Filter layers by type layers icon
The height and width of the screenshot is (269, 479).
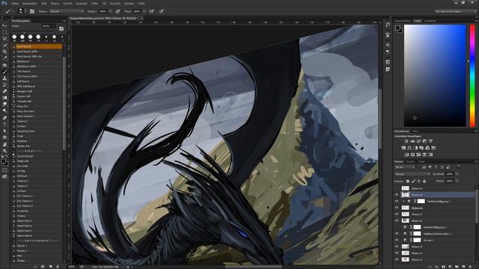[x=436, y=167]
